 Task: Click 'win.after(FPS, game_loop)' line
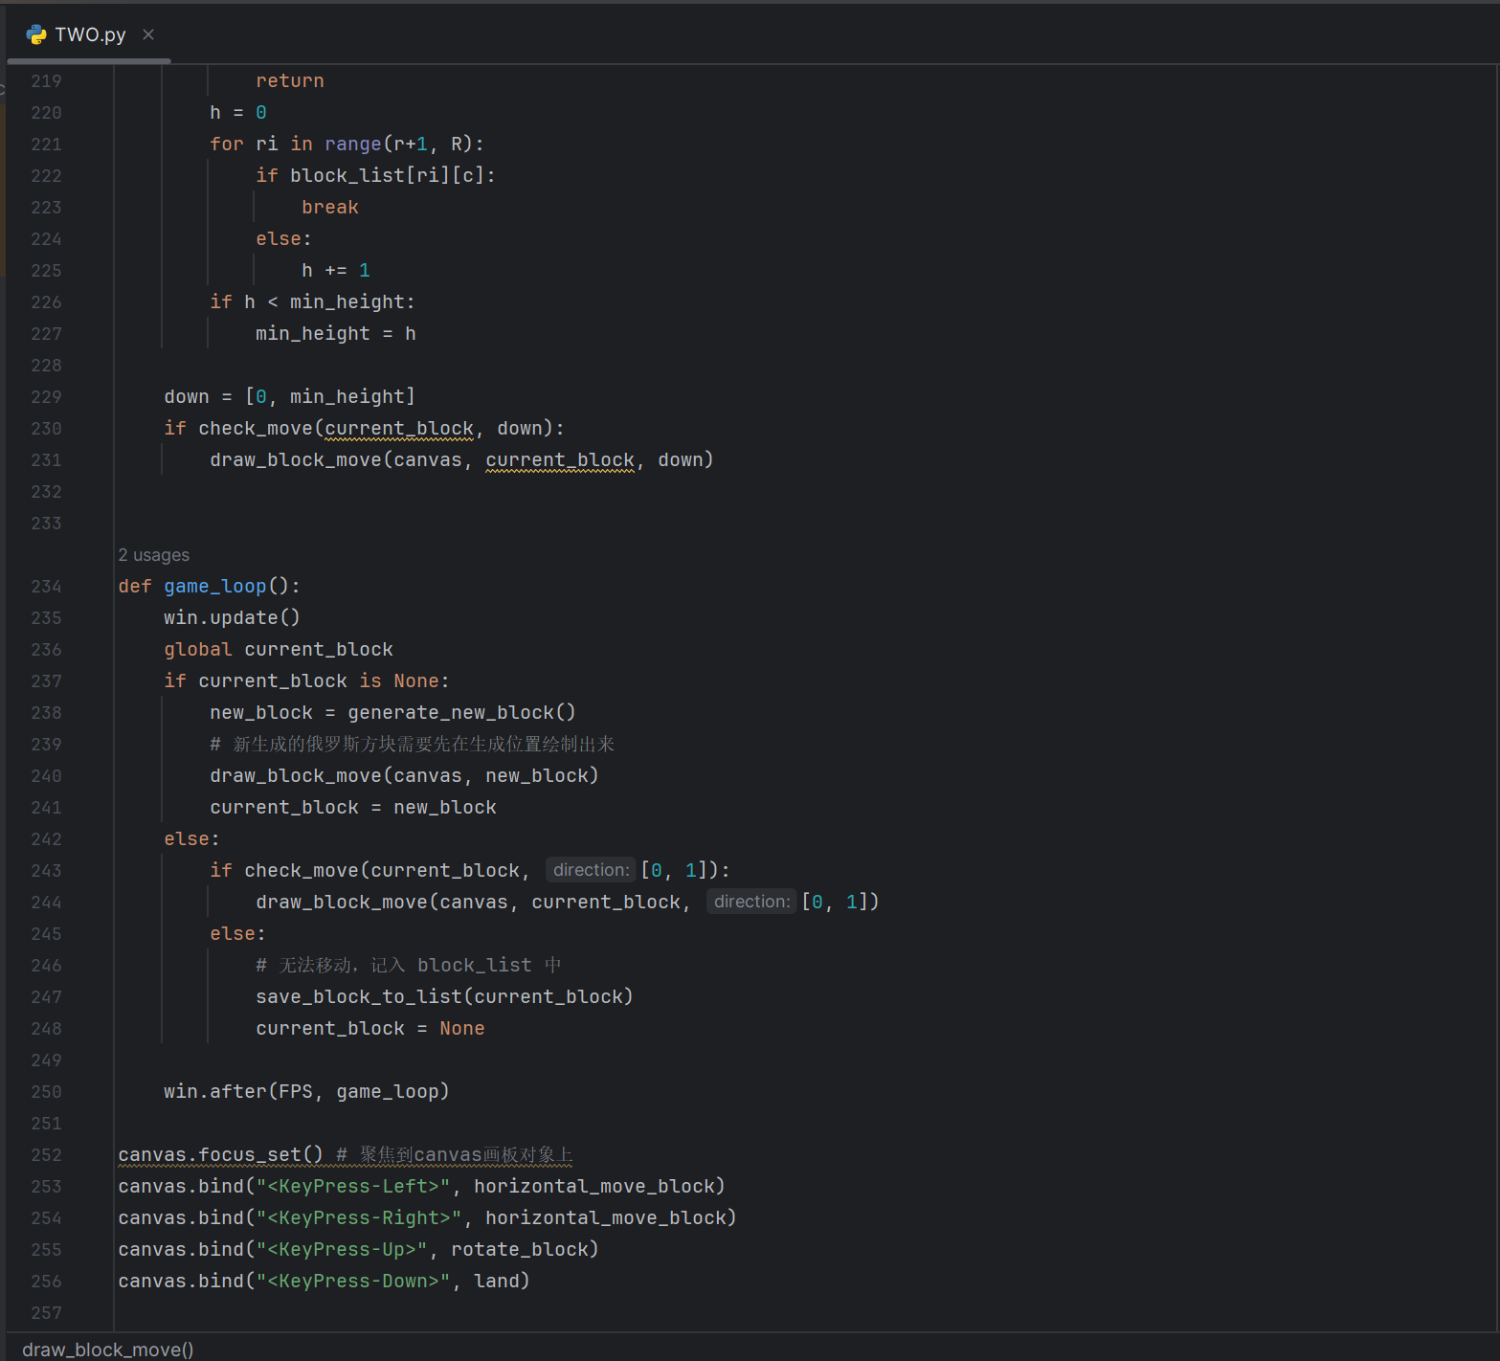click(306, 1092)
